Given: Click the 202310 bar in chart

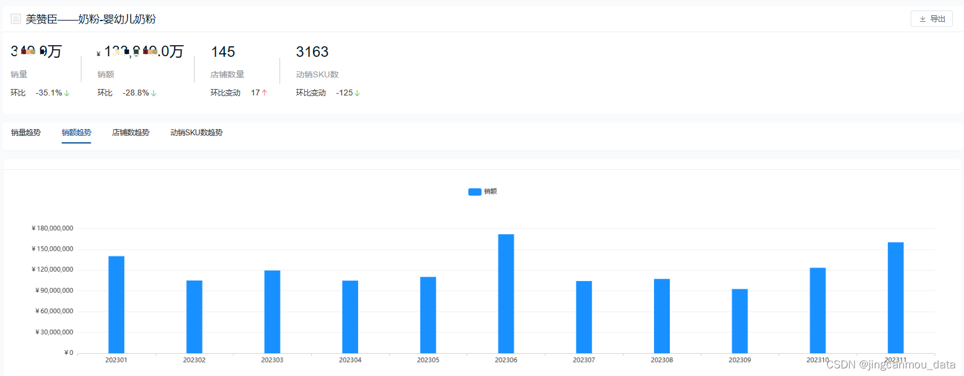Looking at the screenshot, I should tap(817, 310).
